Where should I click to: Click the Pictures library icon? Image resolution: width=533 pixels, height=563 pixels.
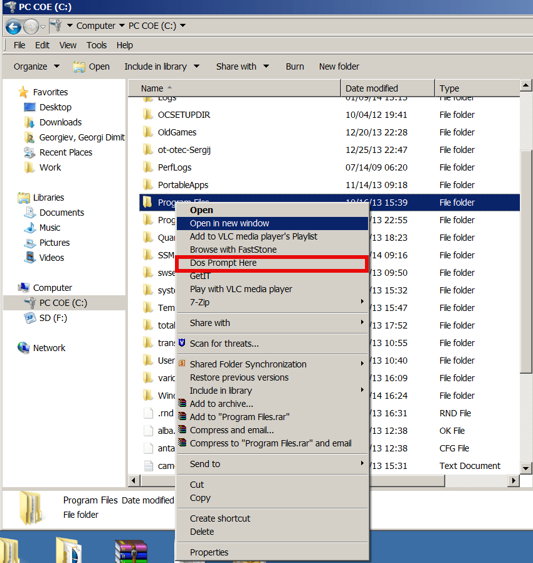[x=30, y=243]
